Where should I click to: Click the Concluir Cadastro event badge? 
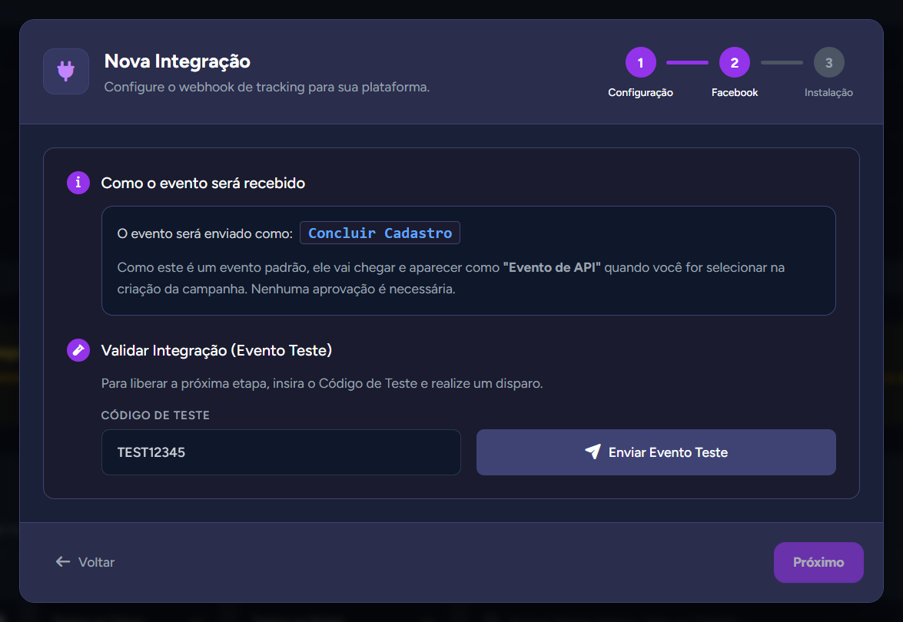pos(380,233)
